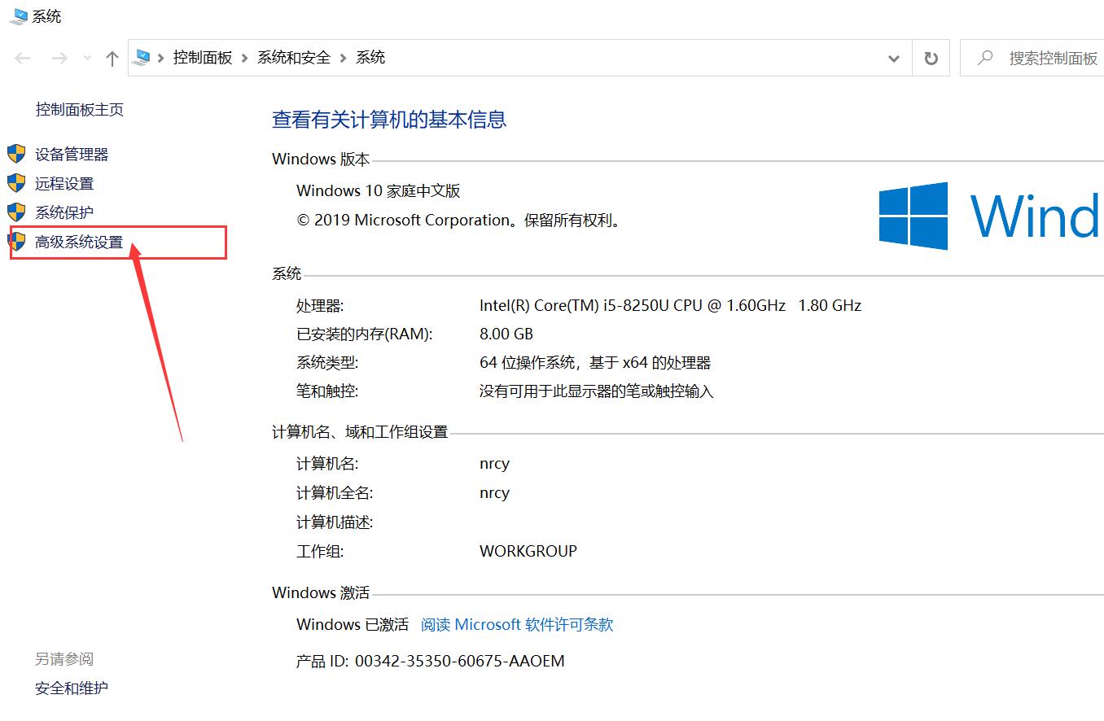Viewport: 1104px width, 721px height.
Task: Open 设备管理器
Action: coord(72,155)
